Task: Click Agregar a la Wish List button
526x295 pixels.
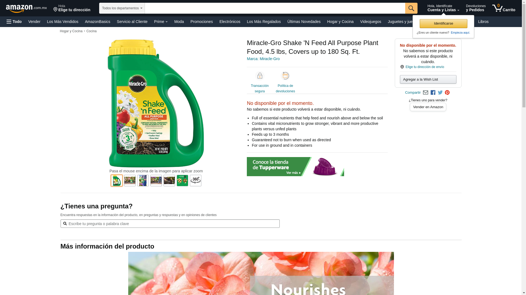Action: tap(428, 79)
